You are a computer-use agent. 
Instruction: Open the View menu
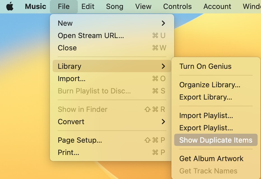143,6
